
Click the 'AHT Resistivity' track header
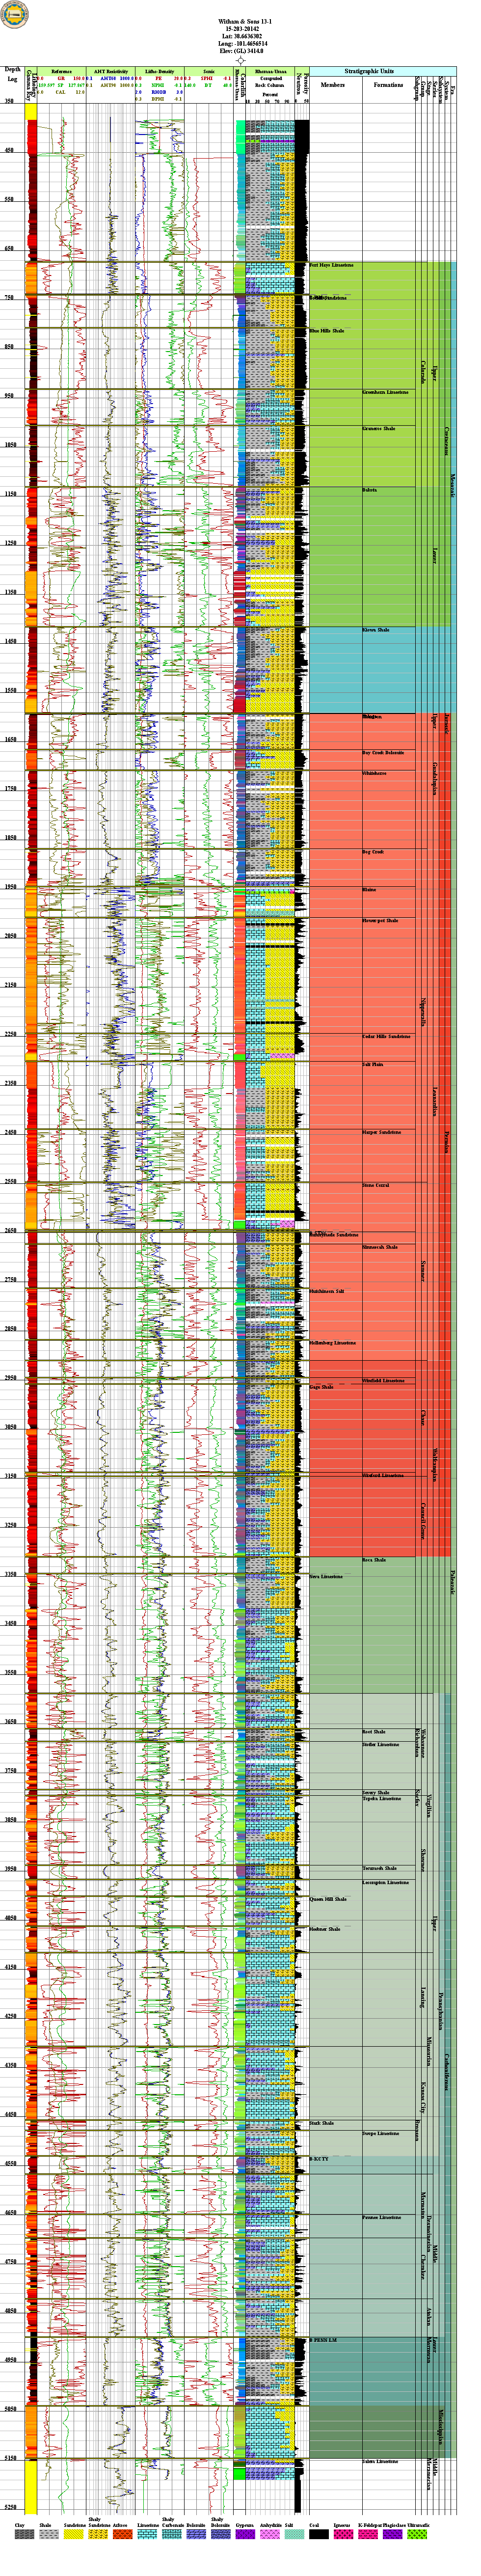tap(111, 72)
